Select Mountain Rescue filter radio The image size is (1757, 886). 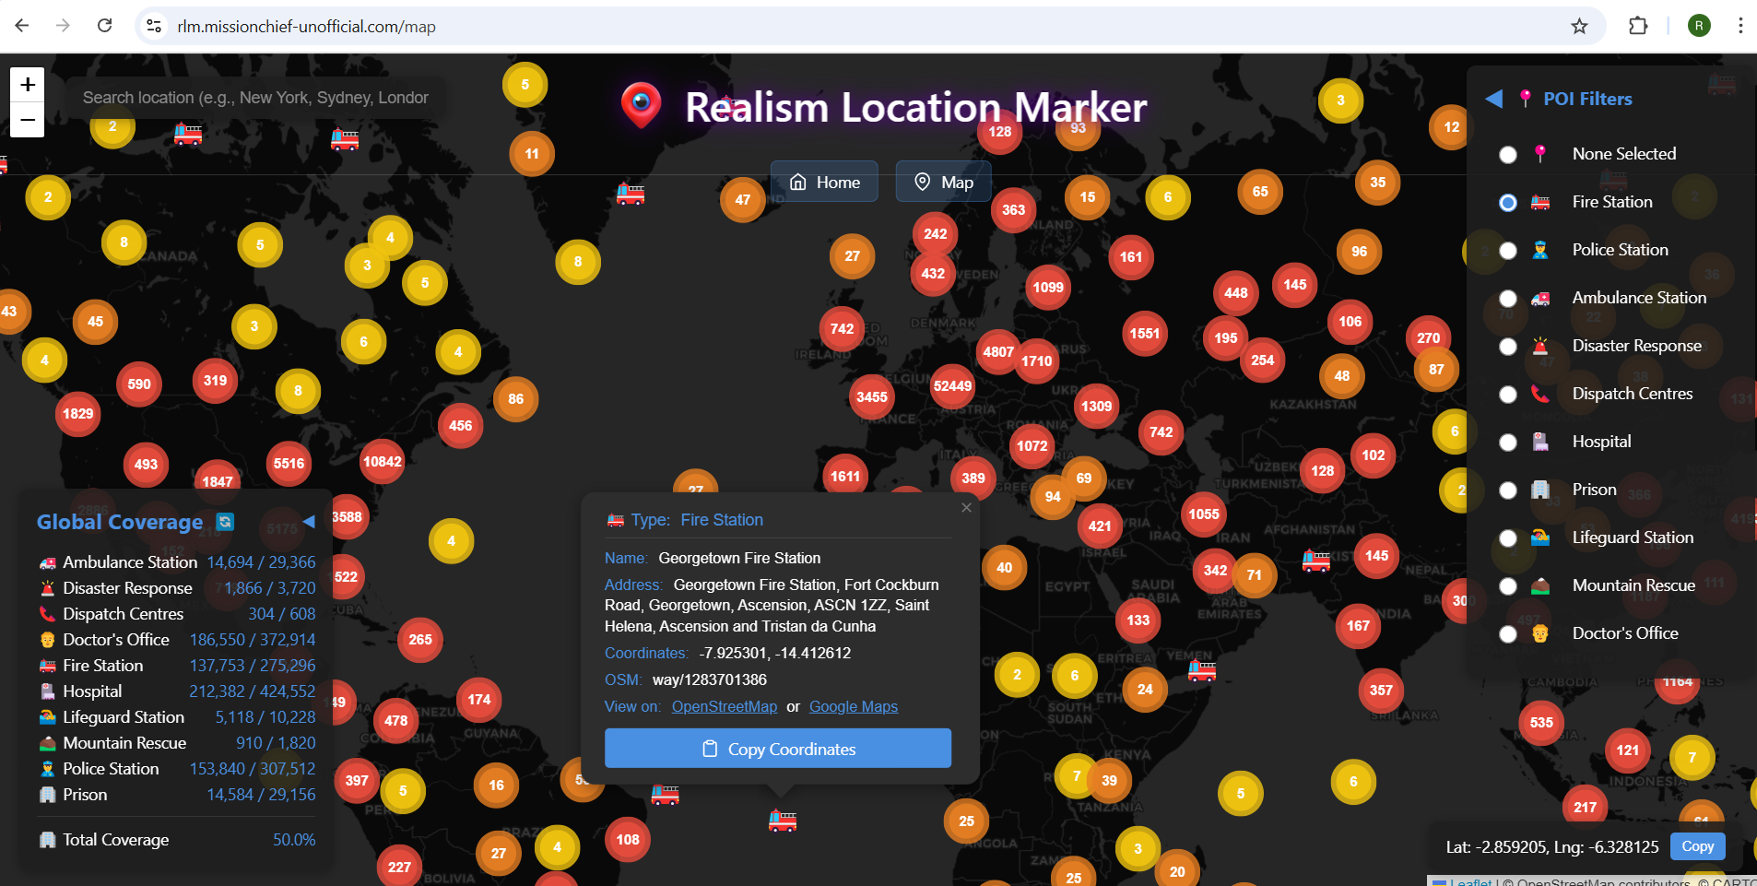tap(1508, 586)
